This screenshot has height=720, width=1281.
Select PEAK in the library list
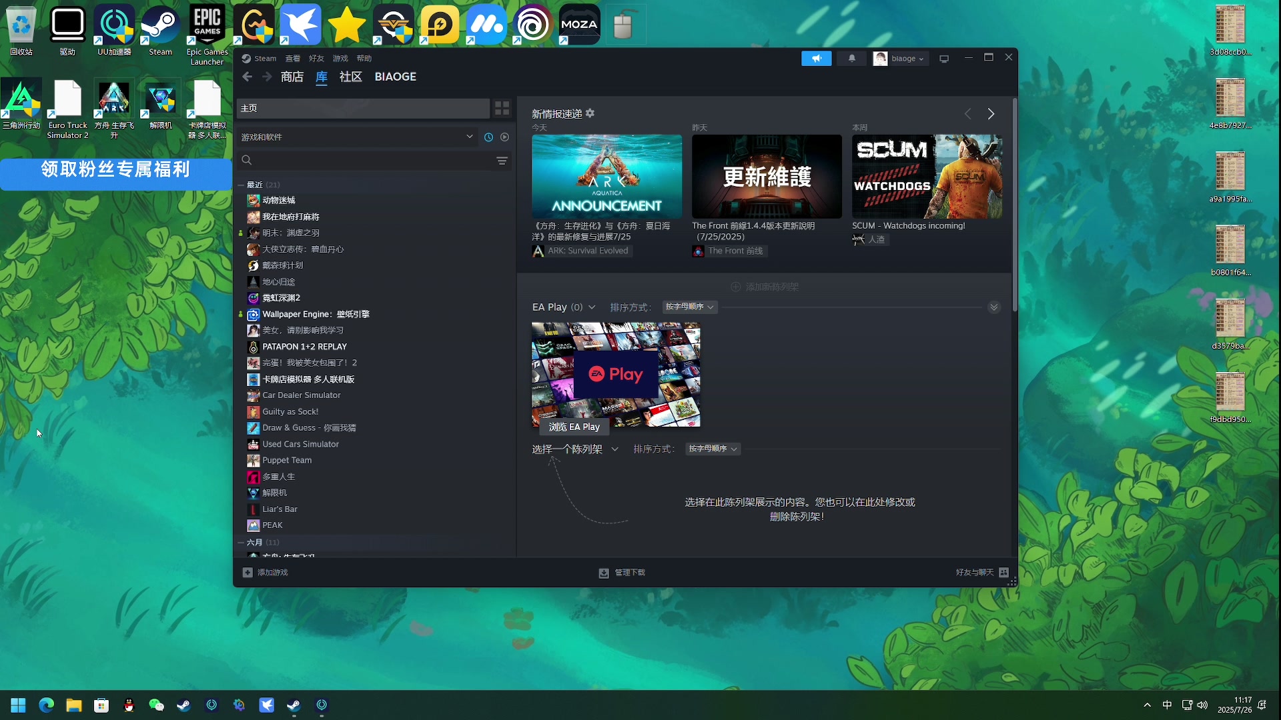click(272, 525)
